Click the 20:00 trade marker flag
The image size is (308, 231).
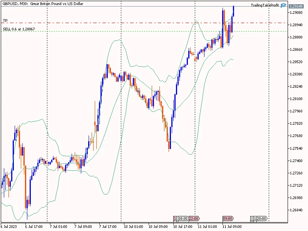click(261, 218)
